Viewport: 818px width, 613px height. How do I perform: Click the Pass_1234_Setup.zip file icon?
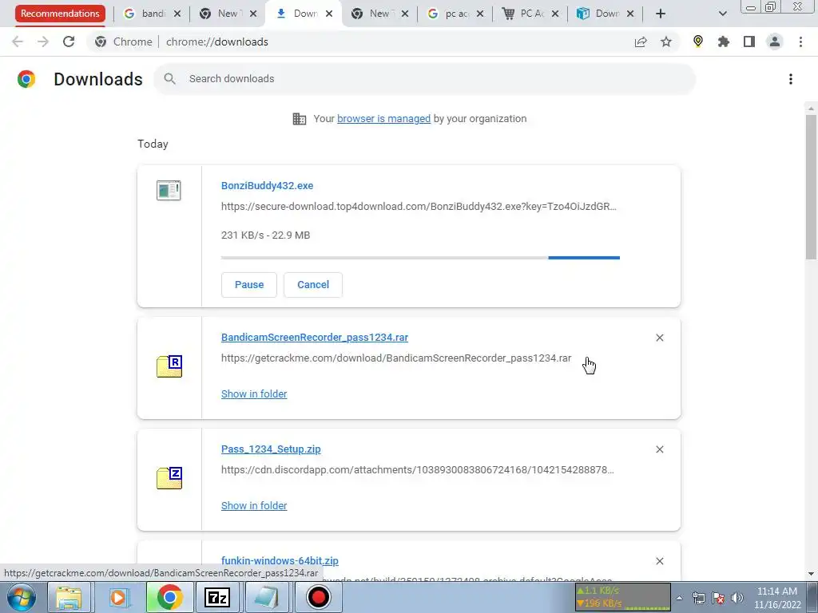pyautogui.click(x=169, y=478)
